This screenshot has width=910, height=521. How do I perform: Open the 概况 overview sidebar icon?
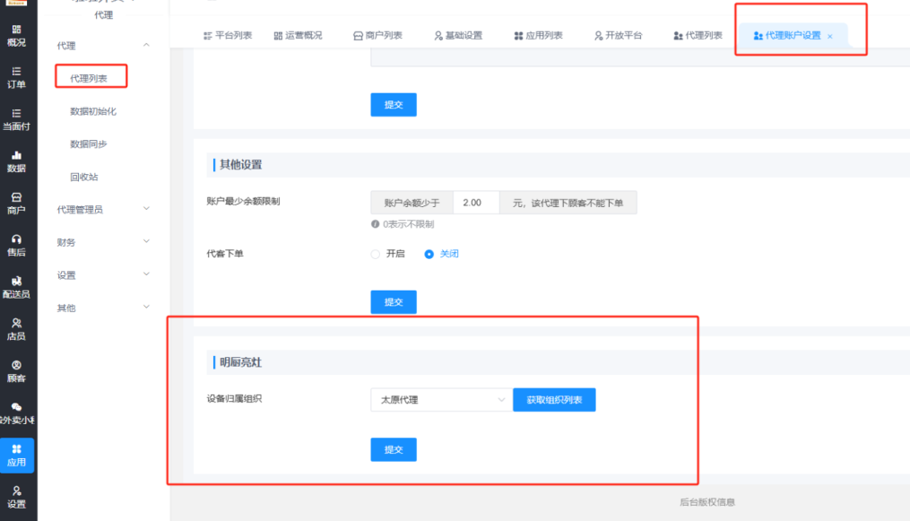point(16,35)
